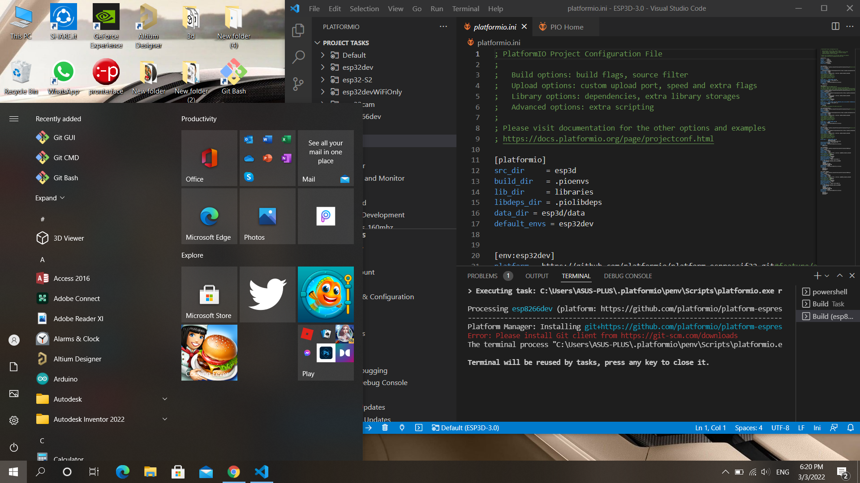Screen dimensions: 860x483
Task: Close the platformio.ini editor tab
Action: 524,27
